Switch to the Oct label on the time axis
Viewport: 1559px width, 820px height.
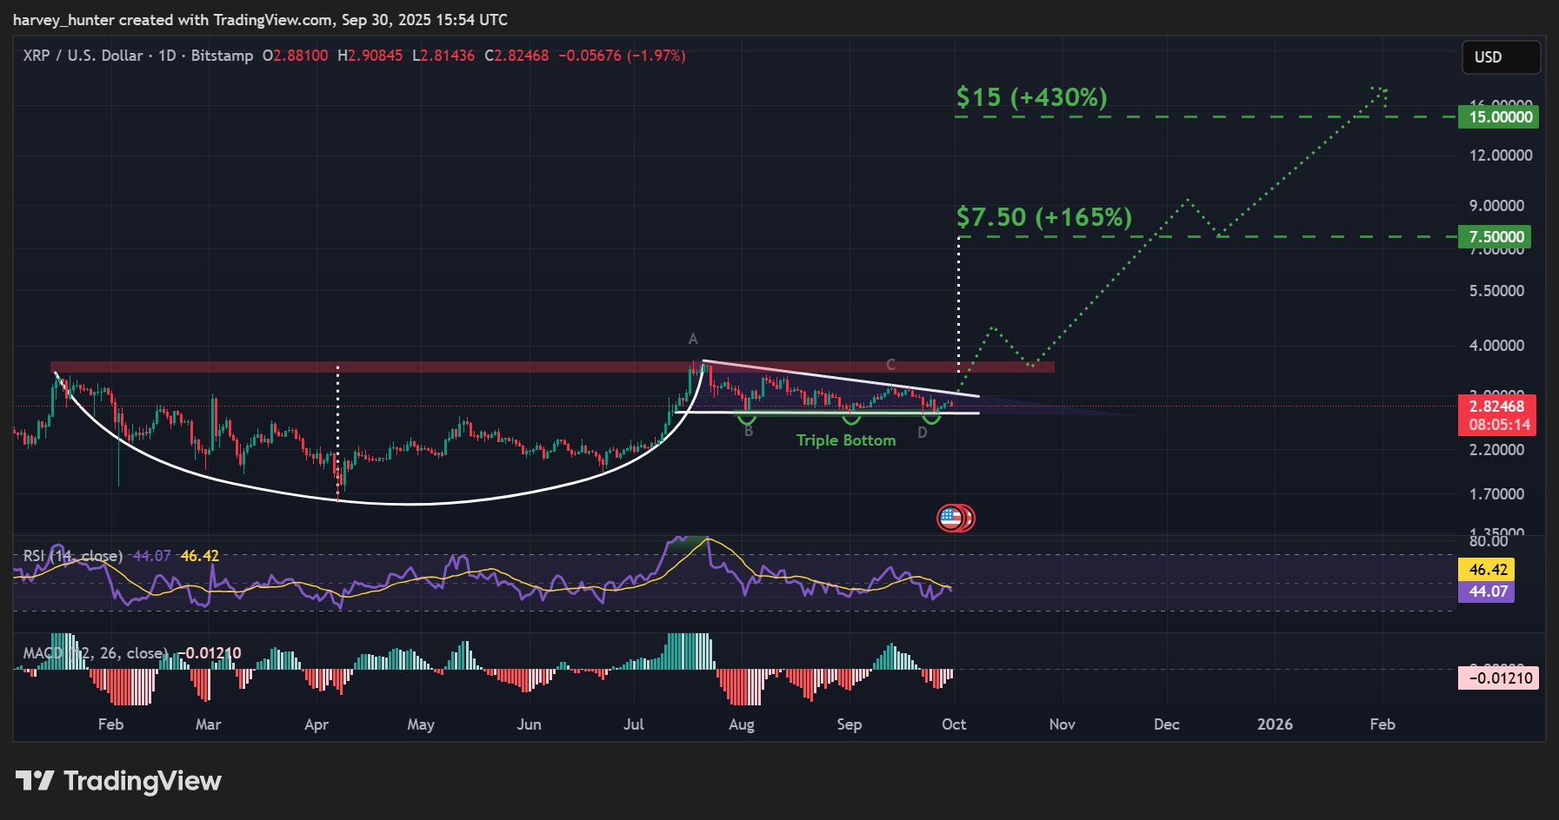(954, 724)
